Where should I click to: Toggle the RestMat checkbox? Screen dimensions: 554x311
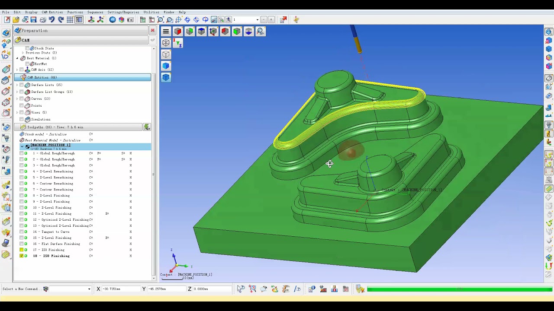[28, 64]
